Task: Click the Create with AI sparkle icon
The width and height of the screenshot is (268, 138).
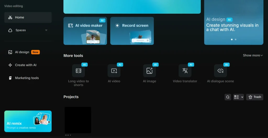Action: (x=10, y=65)
